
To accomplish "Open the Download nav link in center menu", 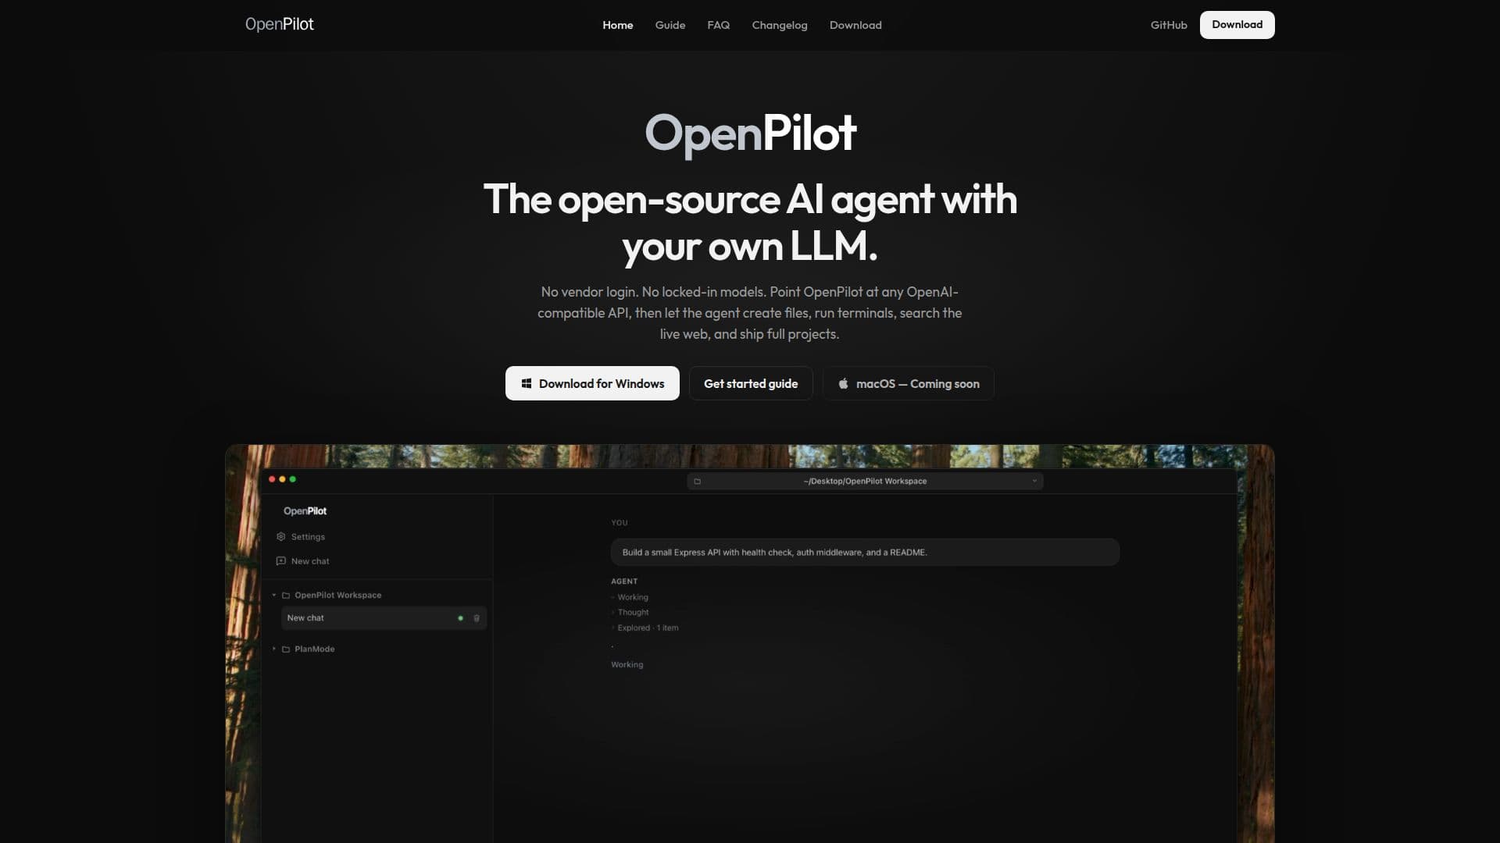I will [855, 25].
